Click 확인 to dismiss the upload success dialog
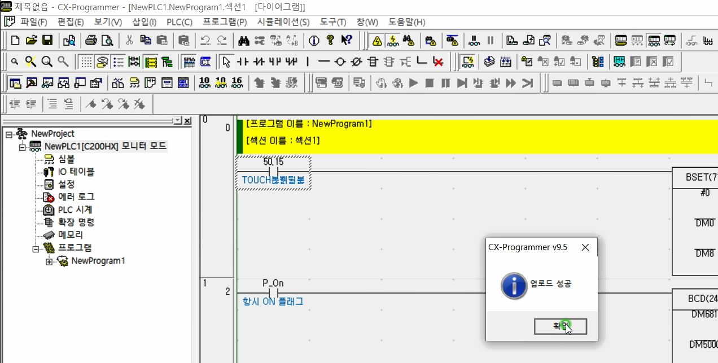718x363 pixels. [x=560, y=326]
